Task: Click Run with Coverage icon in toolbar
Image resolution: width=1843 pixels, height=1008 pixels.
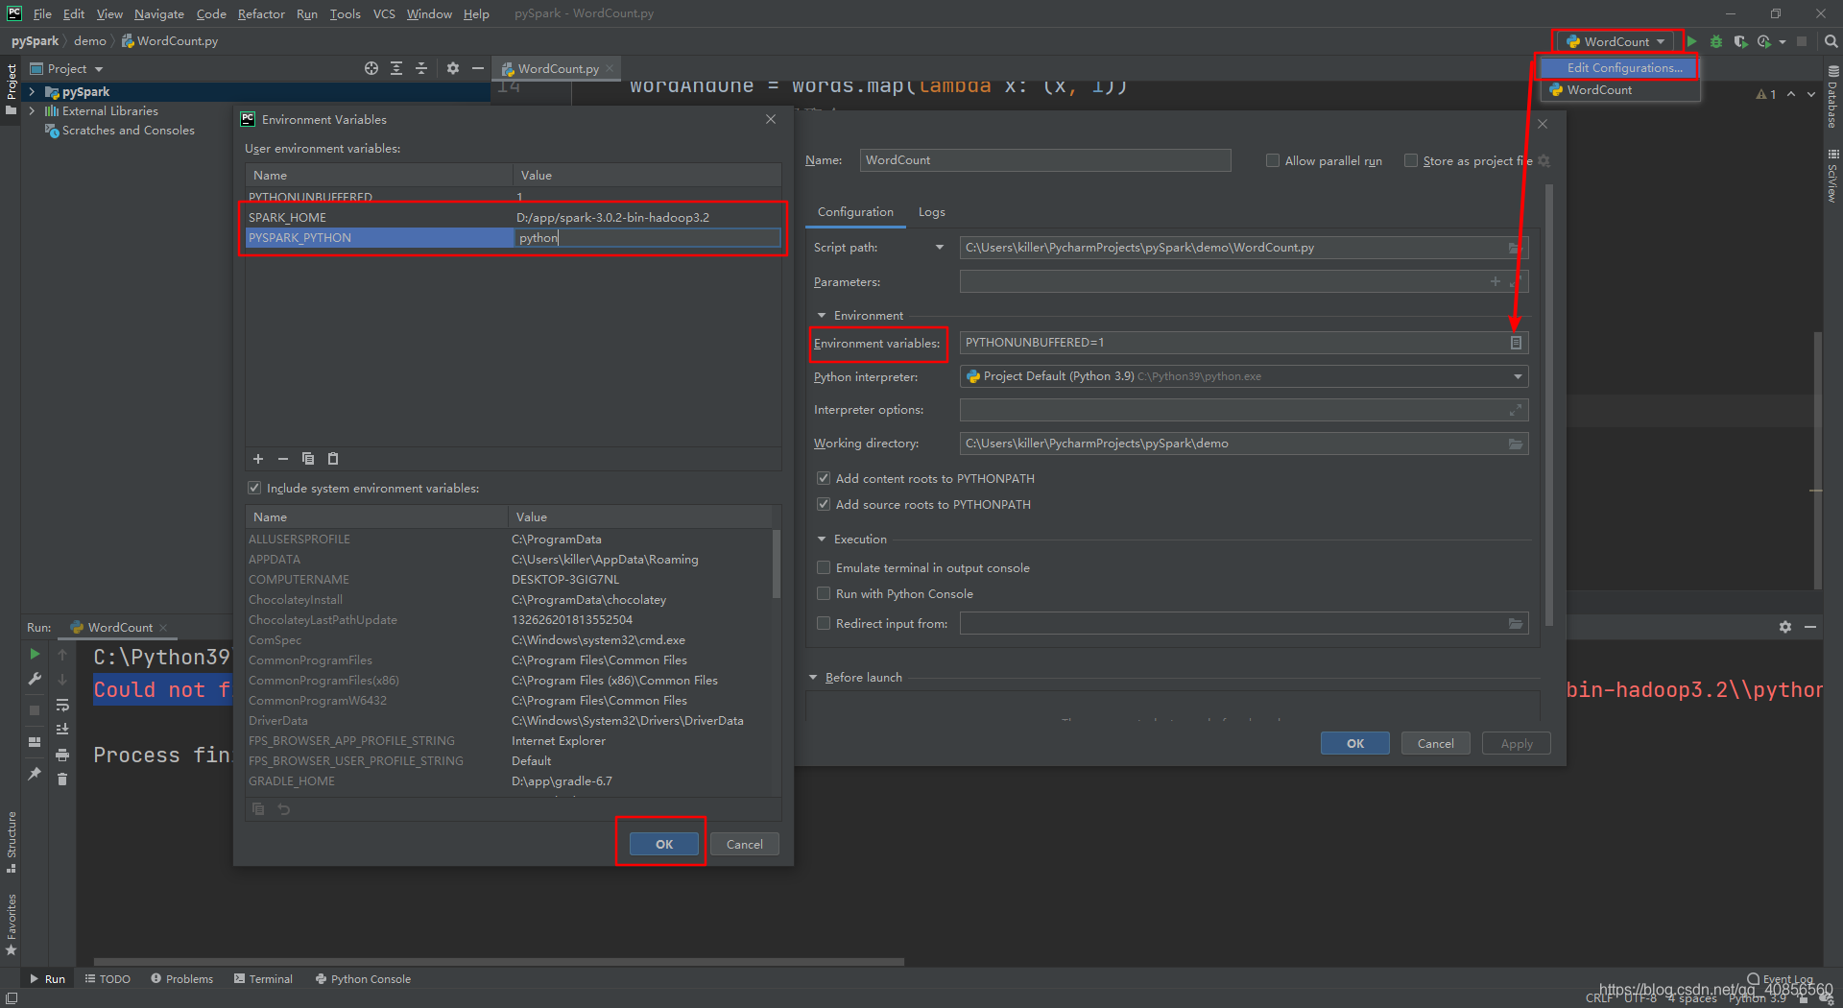Action: coord(1740,41)
